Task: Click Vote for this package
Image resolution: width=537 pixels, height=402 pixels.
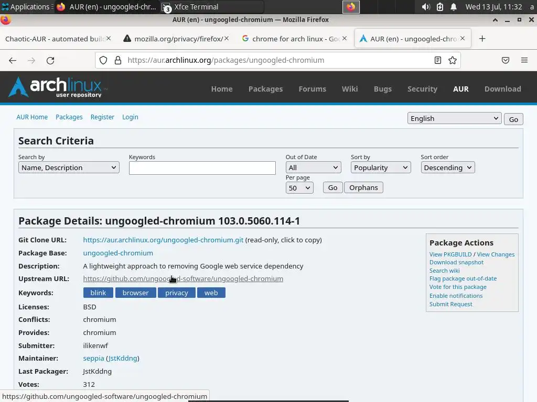Action: point(458,287)
